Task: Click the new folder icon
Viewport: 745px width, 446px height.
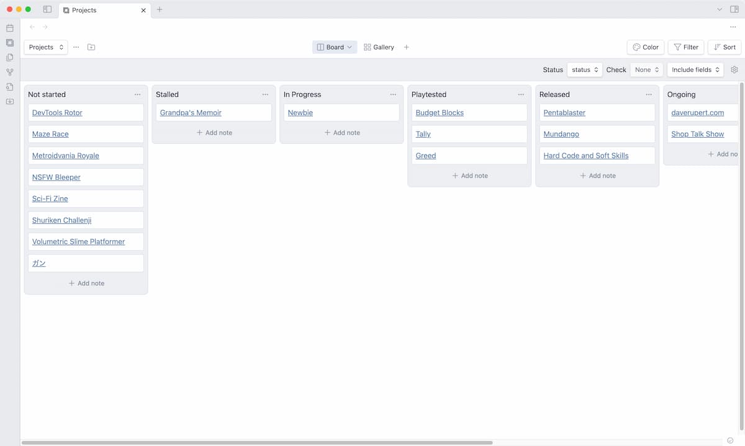Action: [x=91, y=47]
